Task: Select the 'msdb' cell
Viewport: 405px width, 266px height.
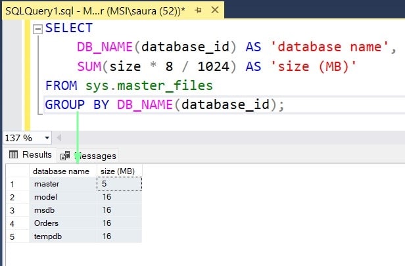Action: point(63,210)
